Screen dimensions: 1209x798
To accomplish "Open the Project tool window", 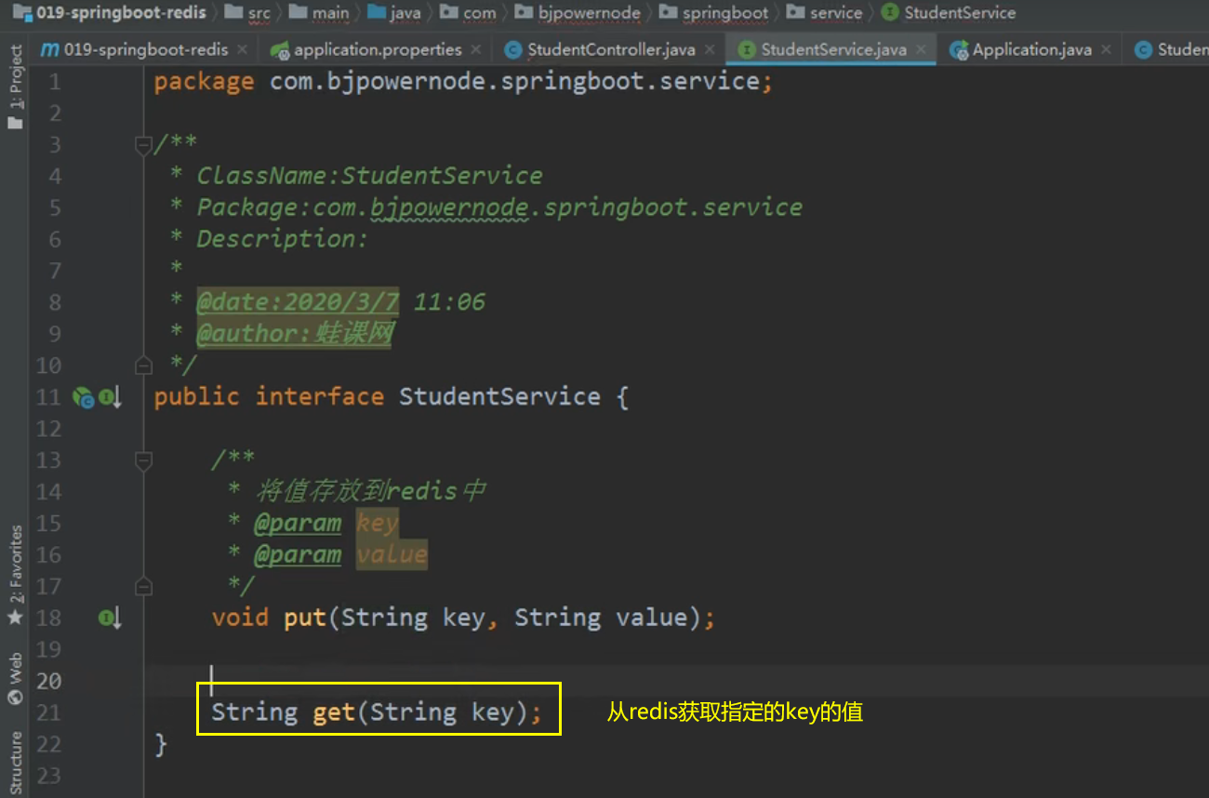I will 15,86.
